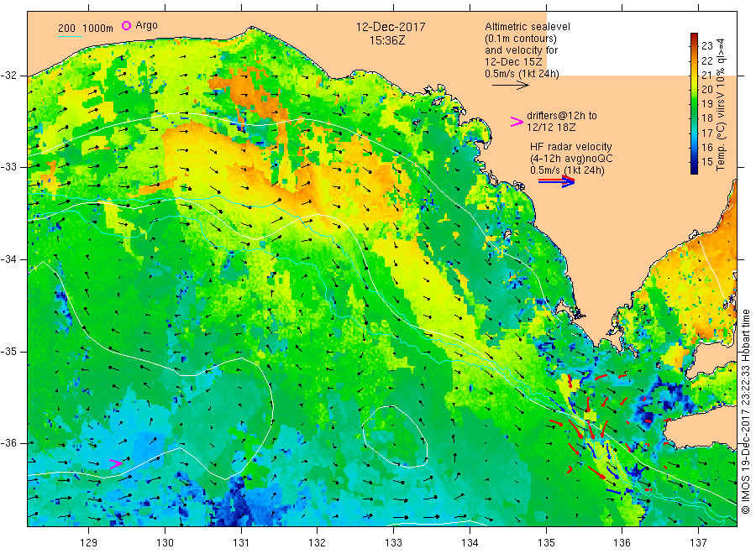
Task: Click the 15:36Z time label
Action: click(387, 40)
